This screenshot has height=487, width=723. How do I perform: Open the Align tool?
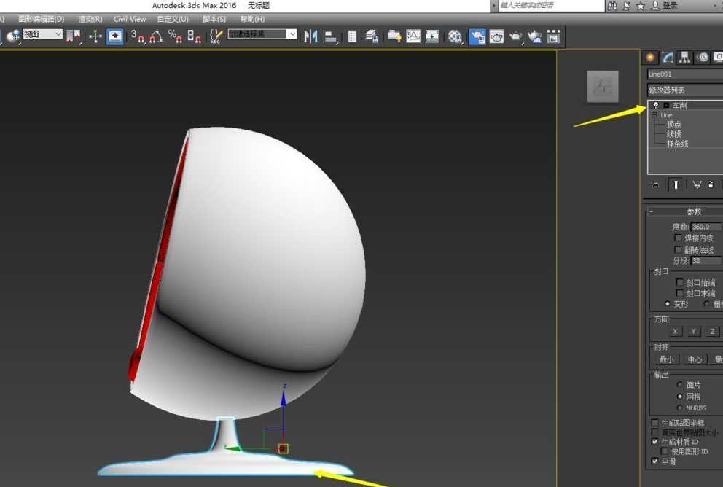click(330, 36)
